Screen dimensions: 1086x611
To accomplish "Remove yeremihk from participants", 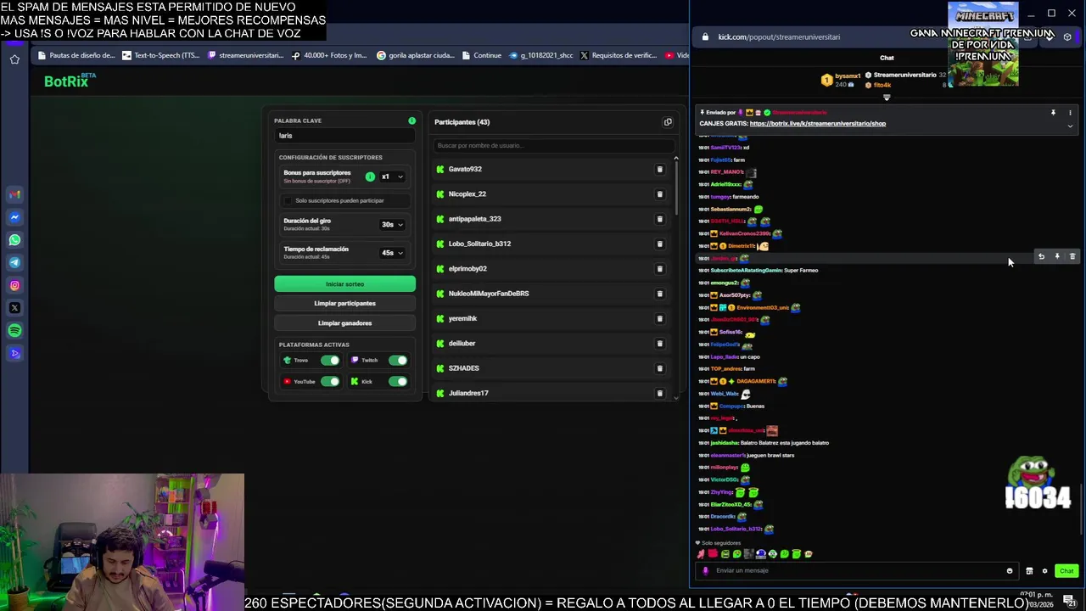I will pos(659,318).
